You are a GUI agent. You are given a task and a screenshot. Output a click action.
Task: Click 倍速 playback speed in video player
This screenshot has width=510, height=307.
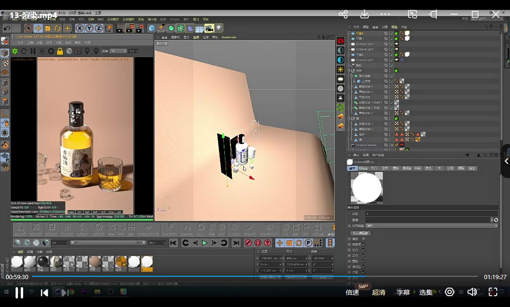[x=352, y=292]
